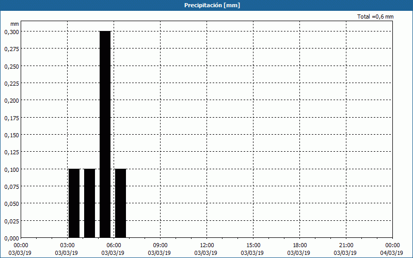Click the 0,275 y-axis label
This screenshot has height=258, width=413.
coord(11,49)
